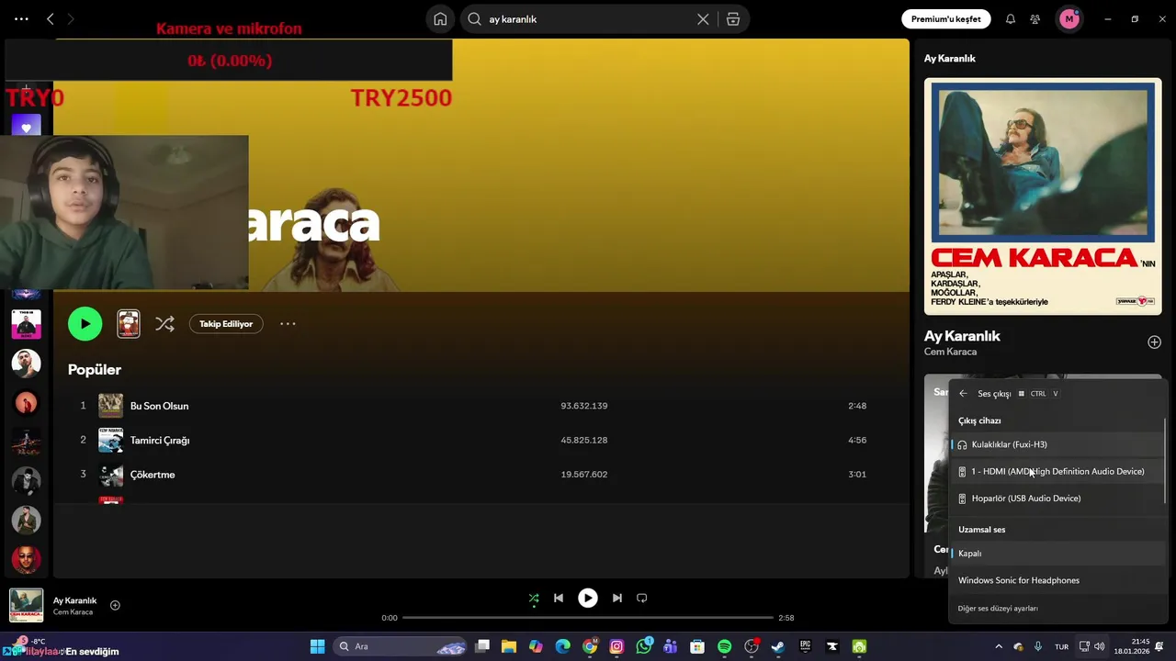Open the profile avatar M menu
The width and height of the screenshot is (1176, 661).
[1069, 18]
